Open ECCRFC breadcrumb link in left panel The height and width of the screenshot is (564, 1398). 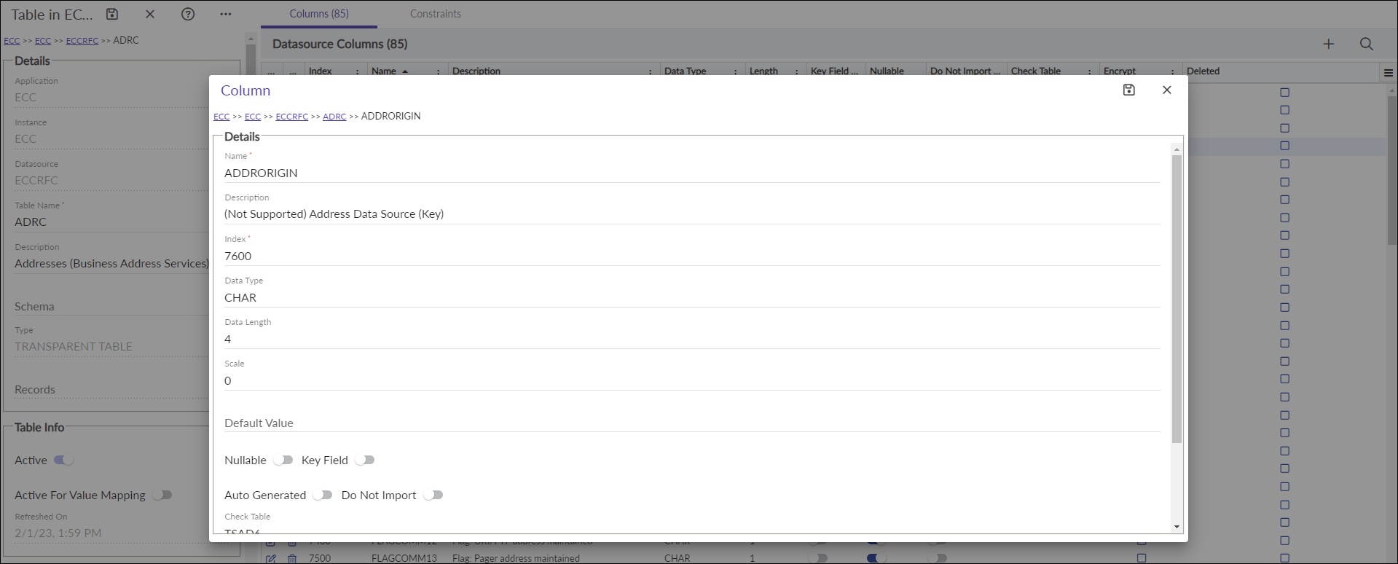point(82,41)
